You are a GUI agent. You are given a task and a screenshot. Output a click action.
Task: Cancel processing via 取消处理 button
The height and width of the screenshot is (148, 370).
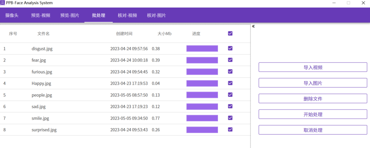click(x=313, y=130)
